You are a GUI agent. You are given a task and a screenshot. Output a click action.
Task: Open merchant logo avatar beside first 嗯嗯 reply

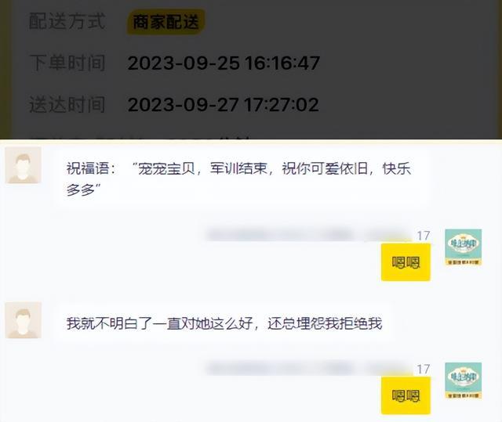[464, 247]
